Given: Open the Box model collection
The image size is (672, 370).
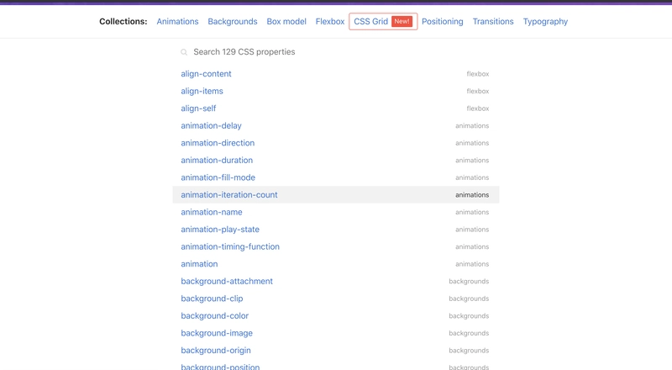Looking at the screenshot, I should coord(286,22).
